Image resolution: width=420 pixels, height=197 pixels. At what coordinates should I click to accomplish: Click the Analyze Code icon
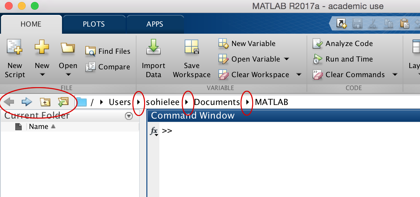click(317, 43)
